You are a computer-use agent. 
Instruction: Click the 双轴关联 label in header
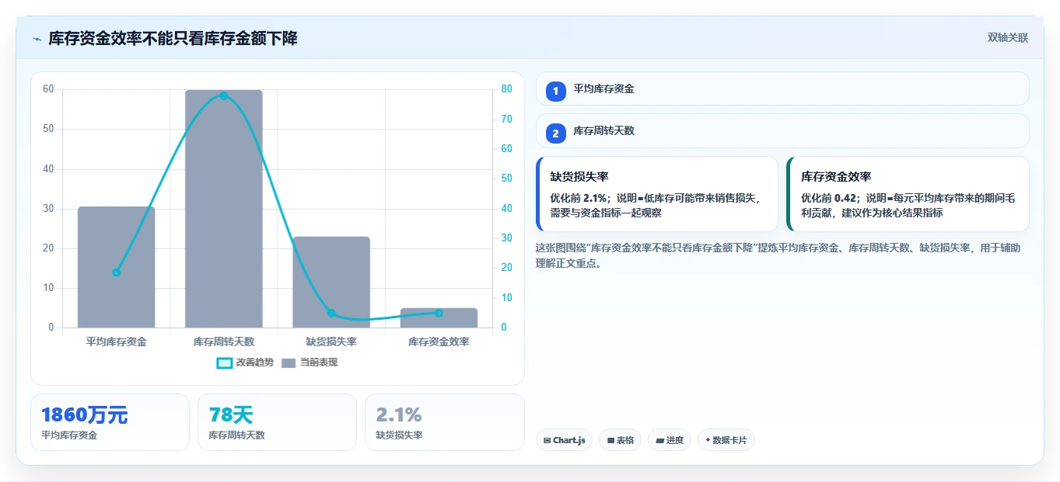point(1008,38)
